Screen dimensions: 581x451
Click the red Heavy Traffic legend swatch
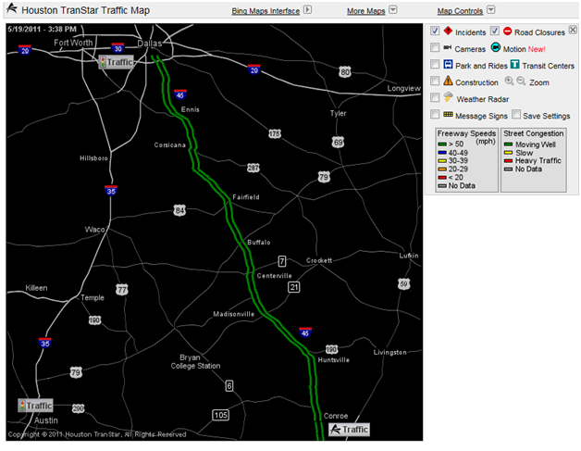click(509, 160)
